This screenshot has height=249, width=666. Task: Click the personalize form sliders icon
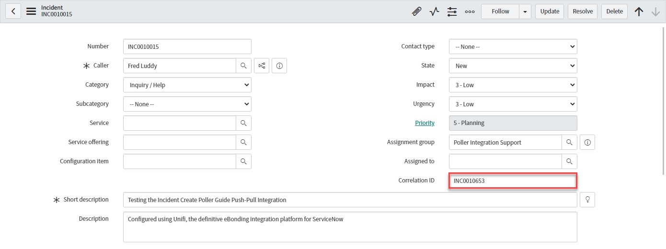(x=452, y=11)
